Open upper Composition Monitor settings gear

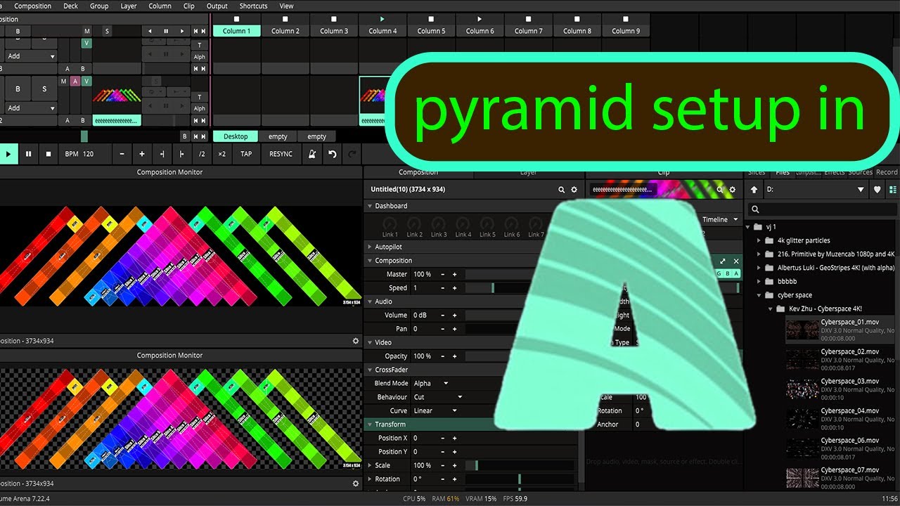pyautogui.click(x=356, y=341)
